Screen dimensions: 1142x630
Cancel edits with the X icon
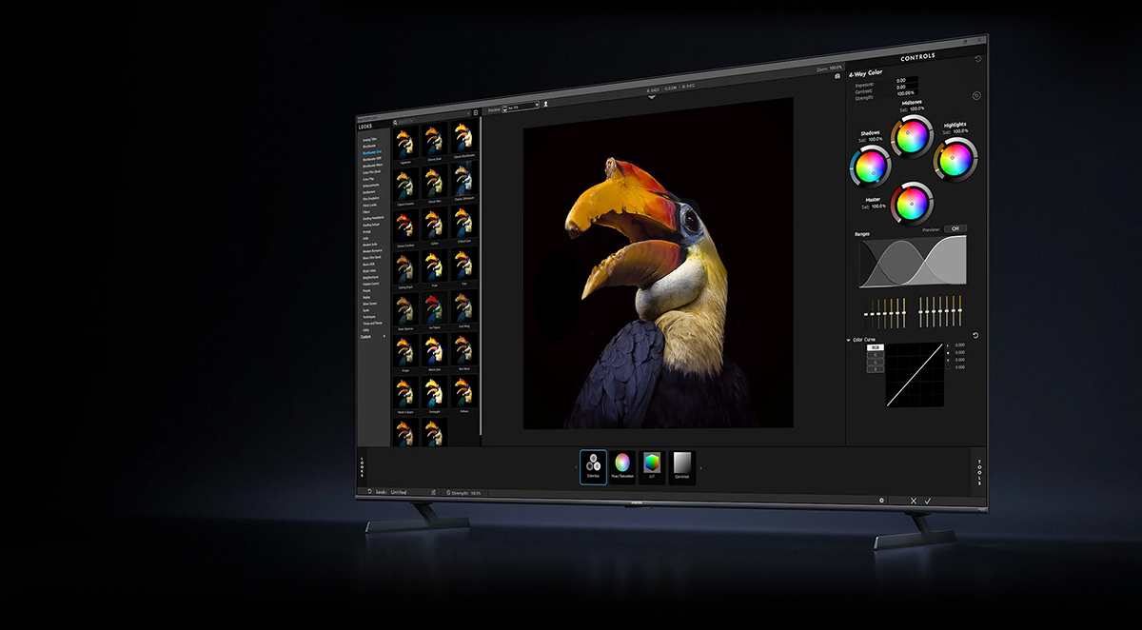[x=914, y=501]
